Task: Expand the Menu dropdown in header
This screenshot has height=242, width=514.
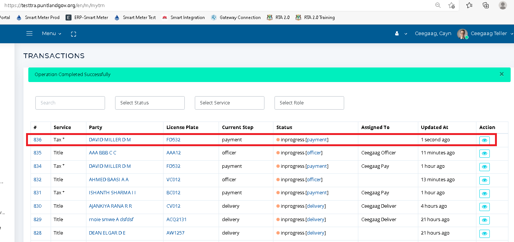Action: tap(52, 34)
